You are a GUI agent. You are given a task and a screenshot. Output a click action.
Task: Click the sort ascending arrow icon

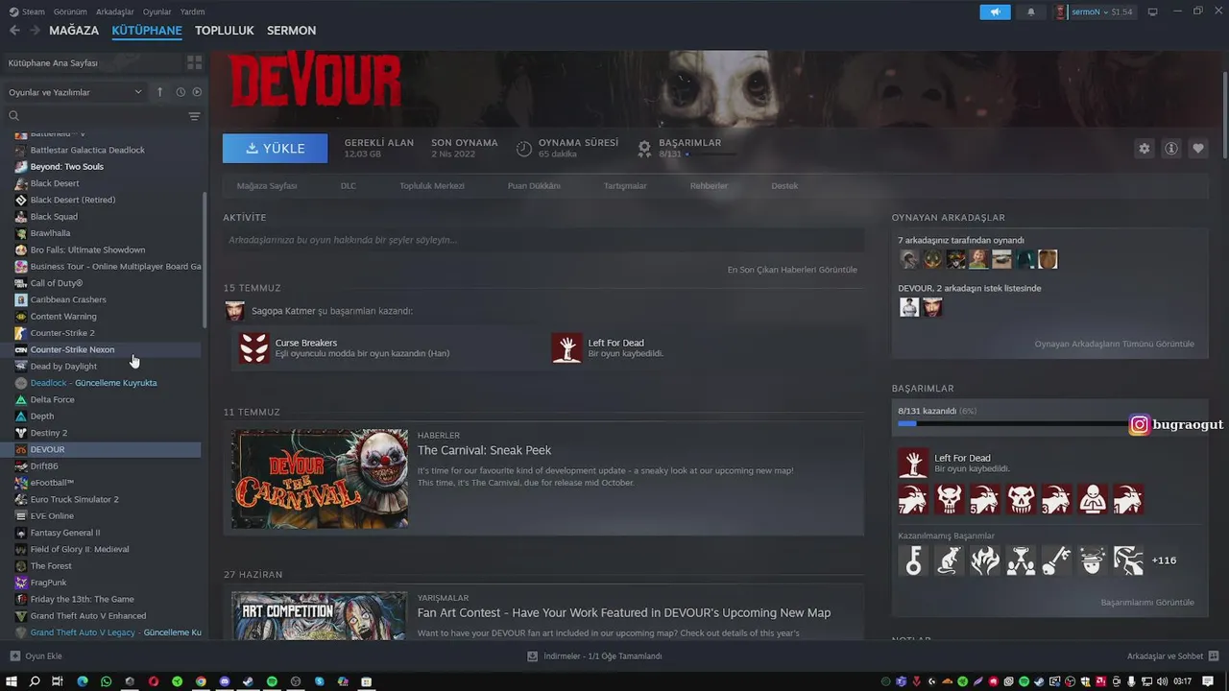coord(159,92)
